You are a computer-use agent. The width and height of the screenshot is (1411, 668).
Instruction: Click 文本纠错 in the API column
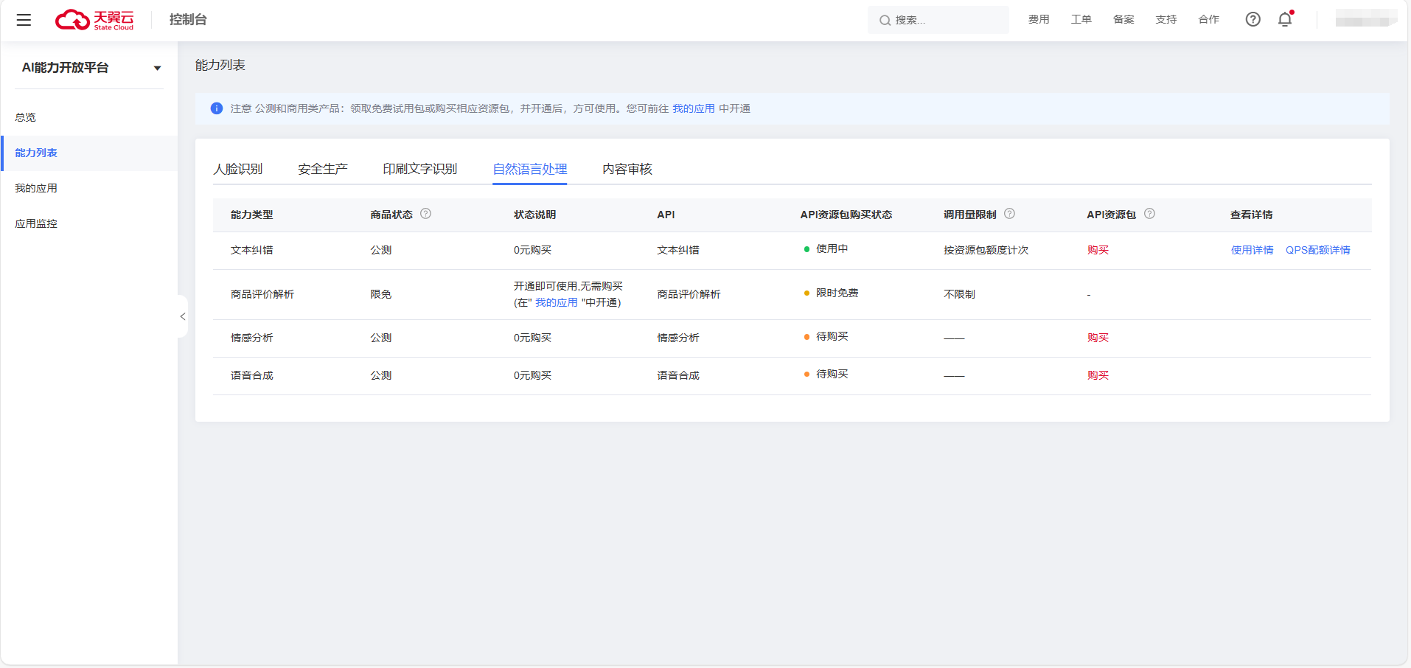click(x=678, y=250)
